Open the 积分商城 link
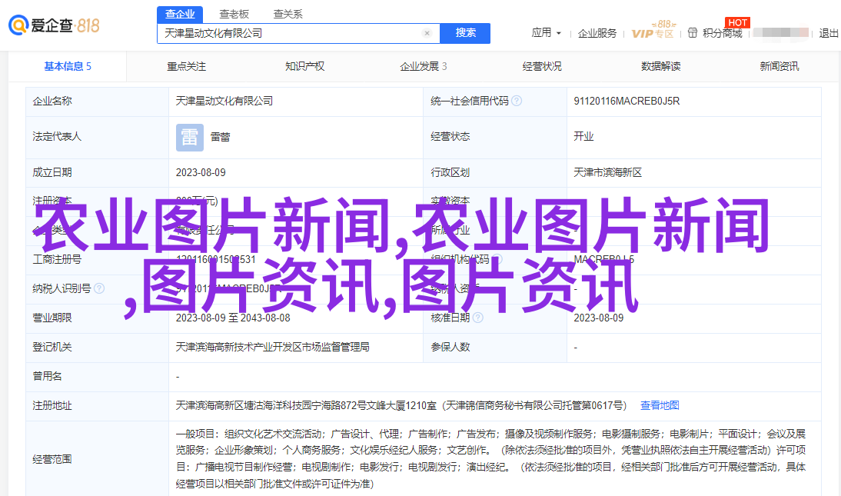Image resolution: width=841 pixels, height=496 pixels. [723, 33]
